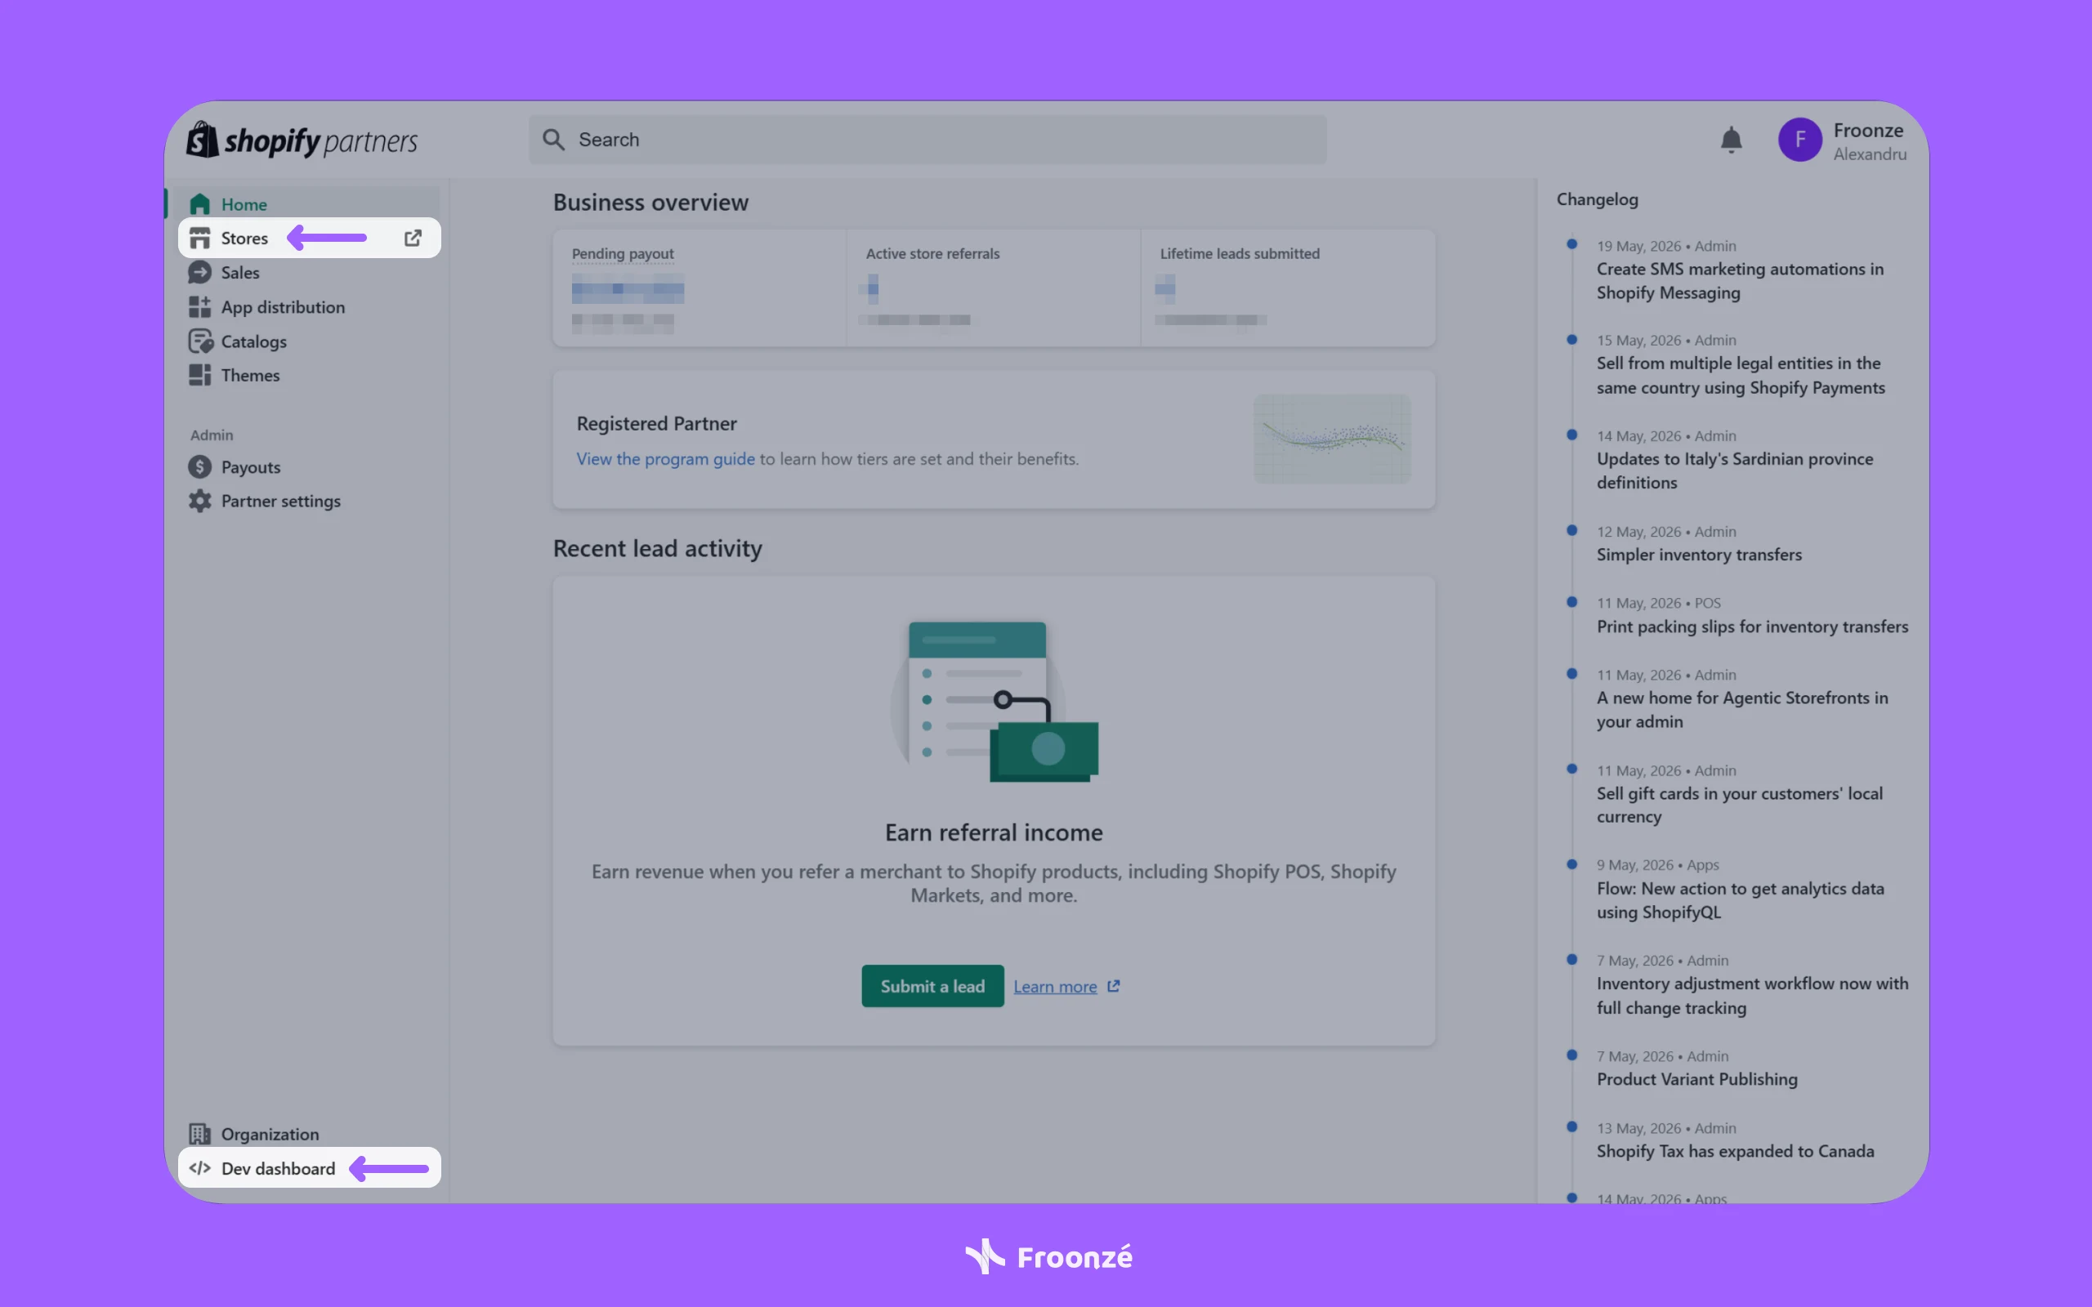Click the external link icon beside Stores
2092x1307 pixels.
pyautogui.click(x=413, y=238)
